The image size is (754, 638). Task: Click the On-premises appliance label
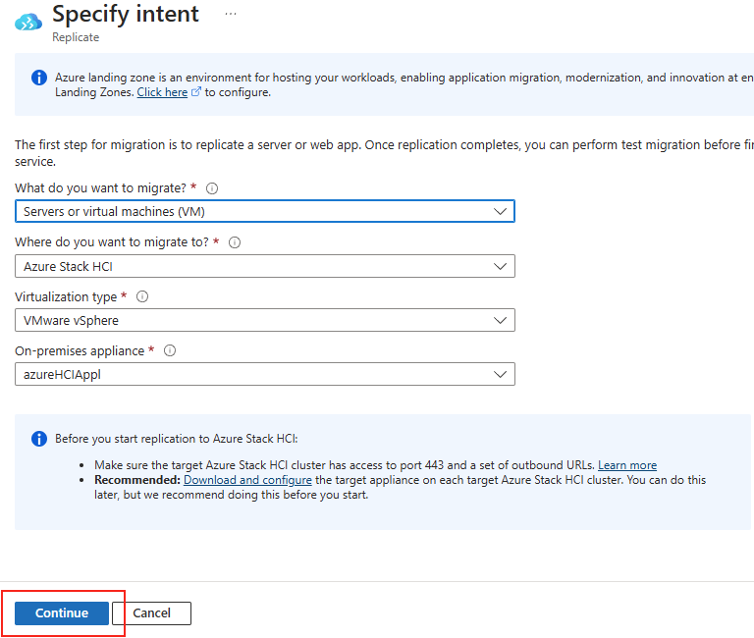(x=80, y=351)
